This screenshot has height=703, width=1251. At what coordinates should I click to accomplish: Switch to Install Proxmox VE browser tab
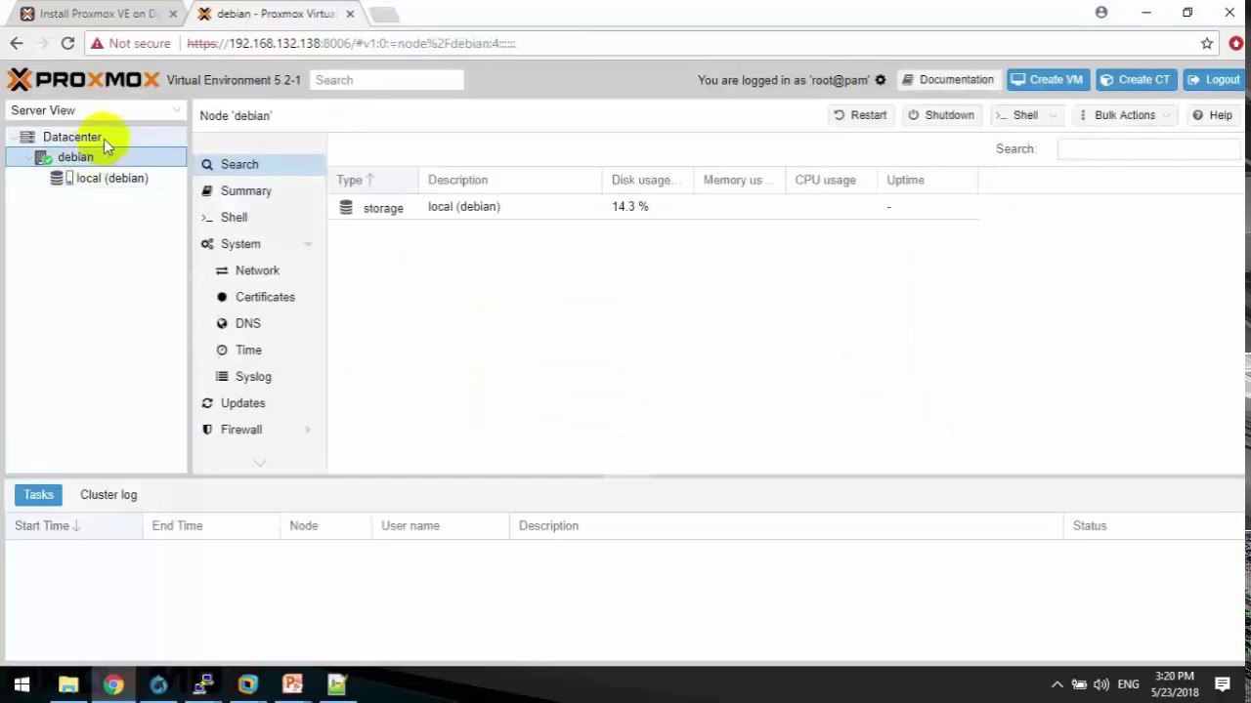(98, 14)
